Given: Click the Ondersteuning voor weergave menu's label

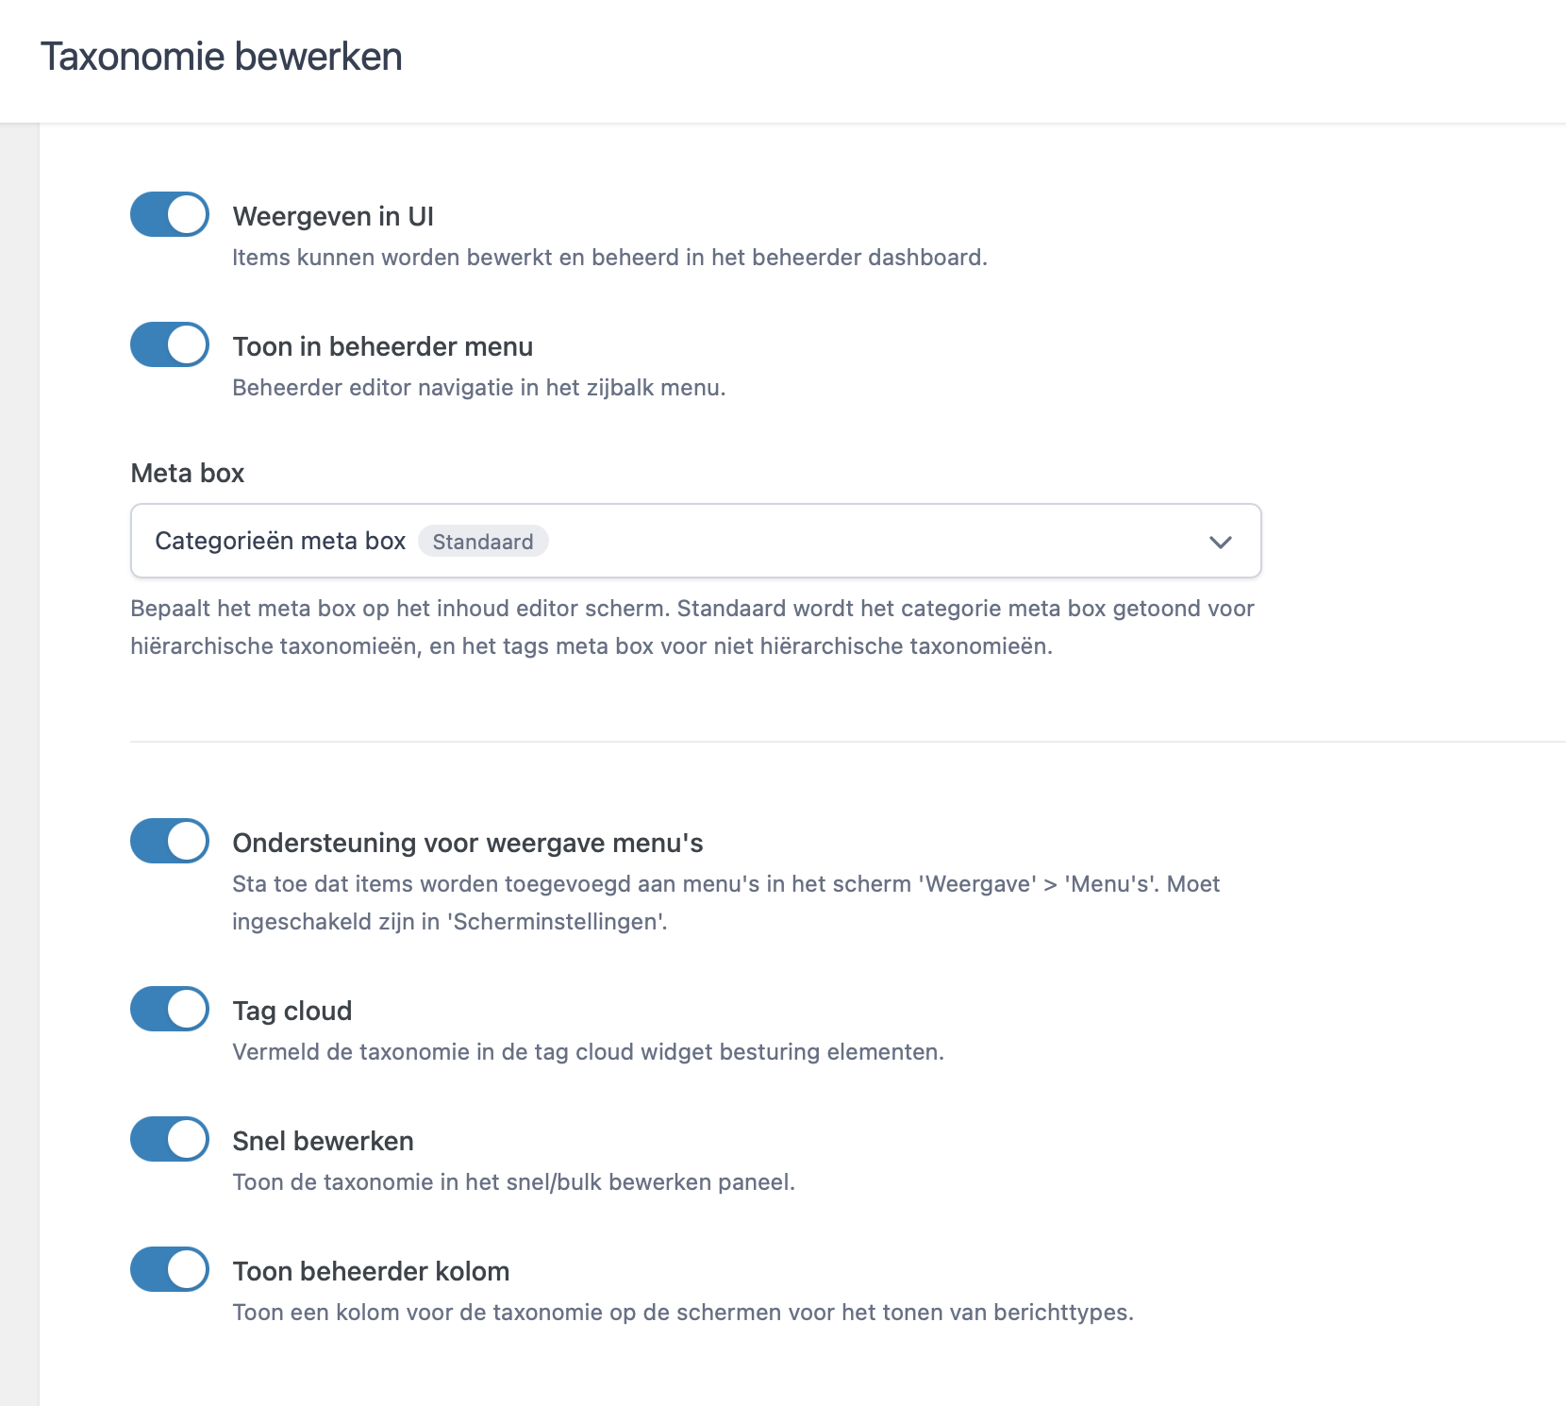Looking at the screenshot, I should tap(467, 844).
